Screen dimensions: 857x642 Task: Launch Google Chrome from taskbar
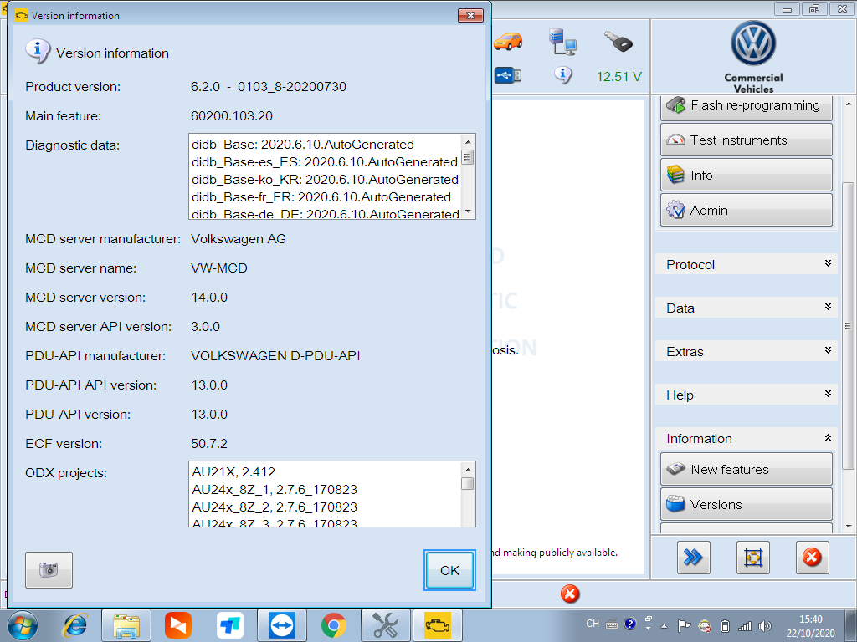click(x=333, y=625)
